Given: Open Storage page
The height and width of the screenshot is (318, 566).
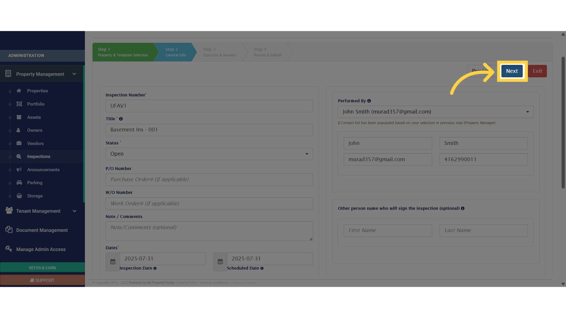Looking at the screenshot, I should click(35, 196).
